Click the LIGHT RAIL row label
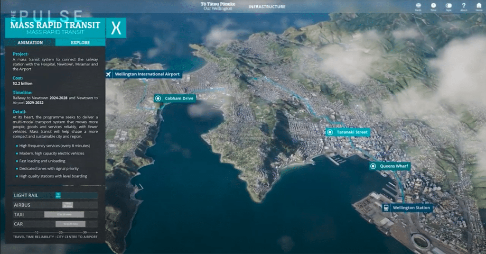The height and width of the screenshot is (254, 486). [x=26, y=195]
